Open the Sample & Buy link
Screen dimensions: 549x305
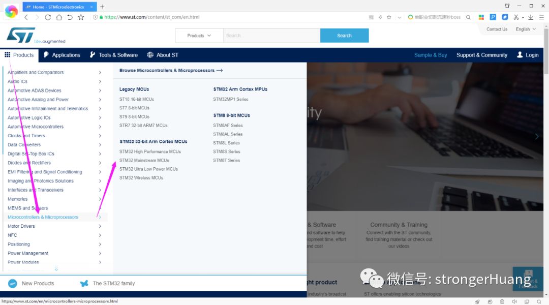431,55
